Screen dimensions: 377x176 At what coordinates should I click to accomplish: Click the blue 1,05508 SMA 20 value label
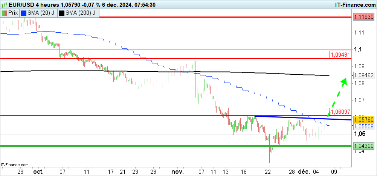(364, 127)
